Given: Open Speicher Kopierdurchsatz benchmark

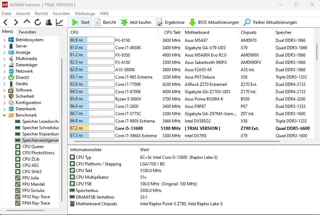Looking at the screenshot, I should coord(37,134).
